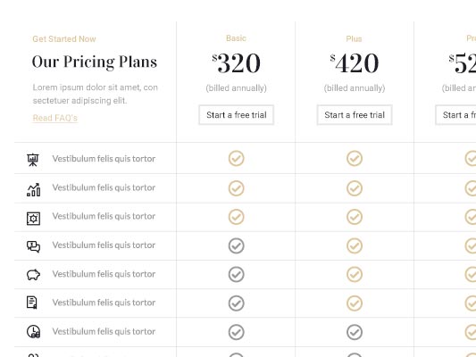Open the Read FAQ's link
The image size is (476, 357).
pos(55,118)
